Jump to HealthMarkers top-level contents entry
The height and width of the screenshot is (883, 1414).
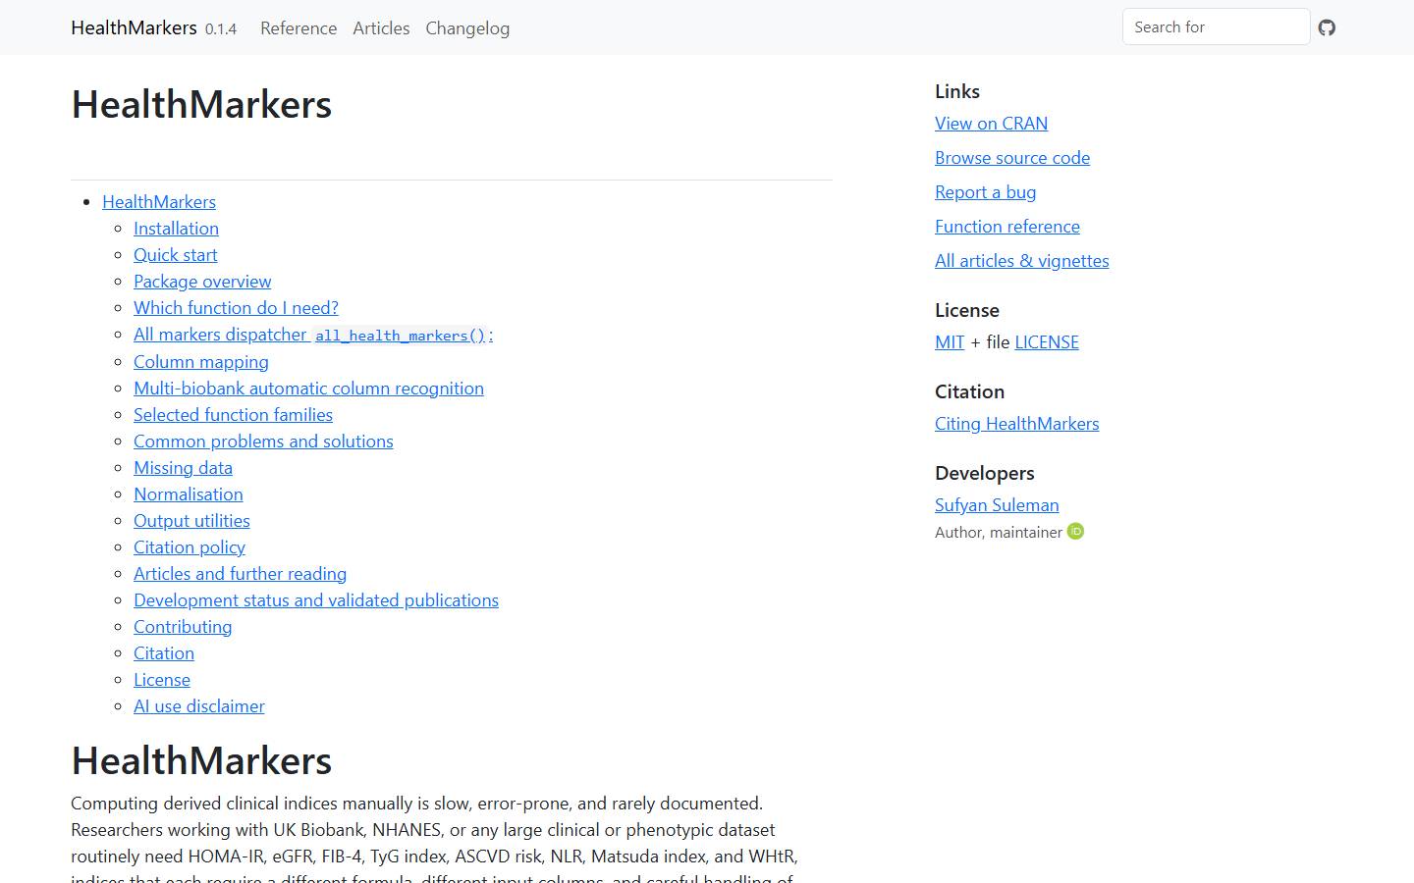click(159, 202)
